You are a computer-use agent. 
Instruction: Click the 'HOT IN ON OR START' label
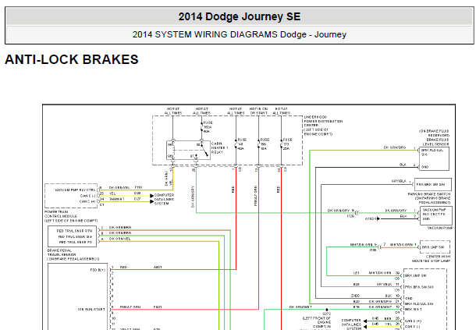(x=258, y=111)
